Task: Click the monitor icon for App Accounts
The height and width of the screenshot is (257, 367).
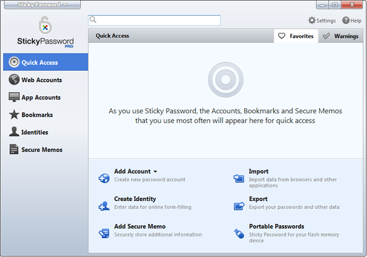Action: [14, 97]
